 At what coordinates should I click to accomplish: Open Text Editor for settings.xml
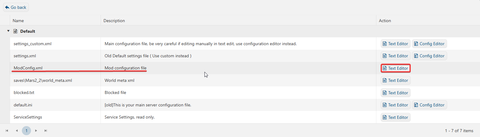pyautogui.click(x=395, y=56)
